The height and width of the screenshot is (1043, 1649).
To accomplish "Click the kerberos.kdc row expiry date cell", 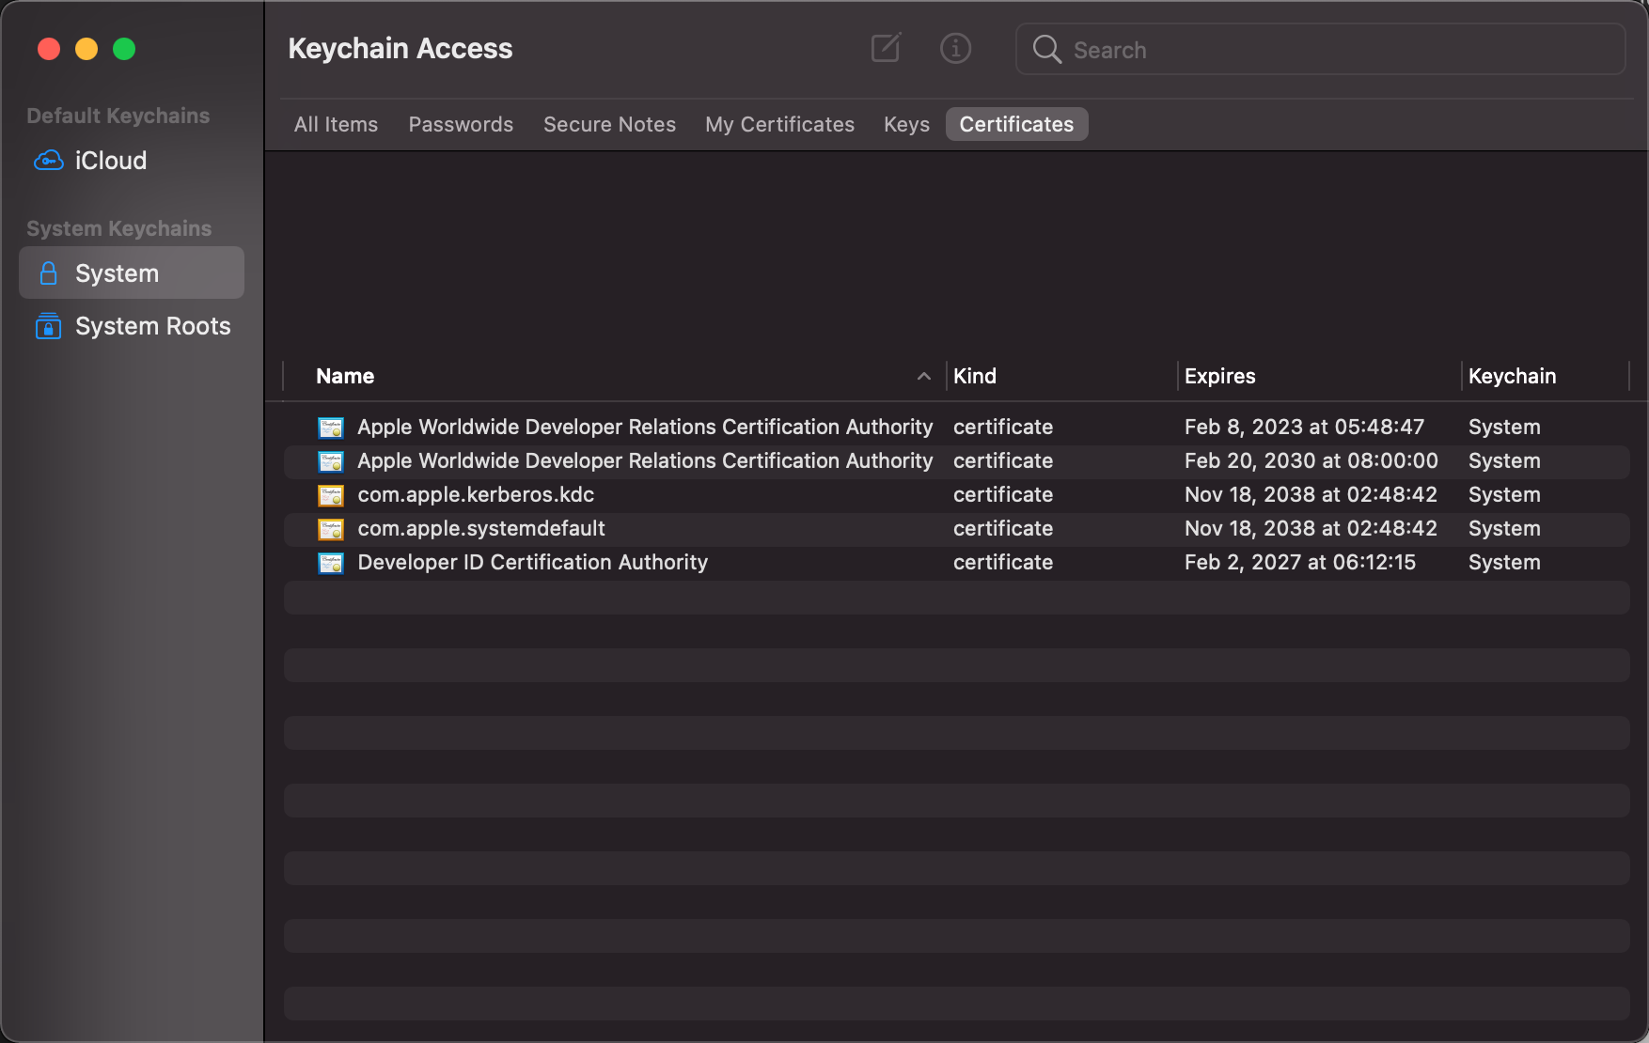I will [1311, 495].
